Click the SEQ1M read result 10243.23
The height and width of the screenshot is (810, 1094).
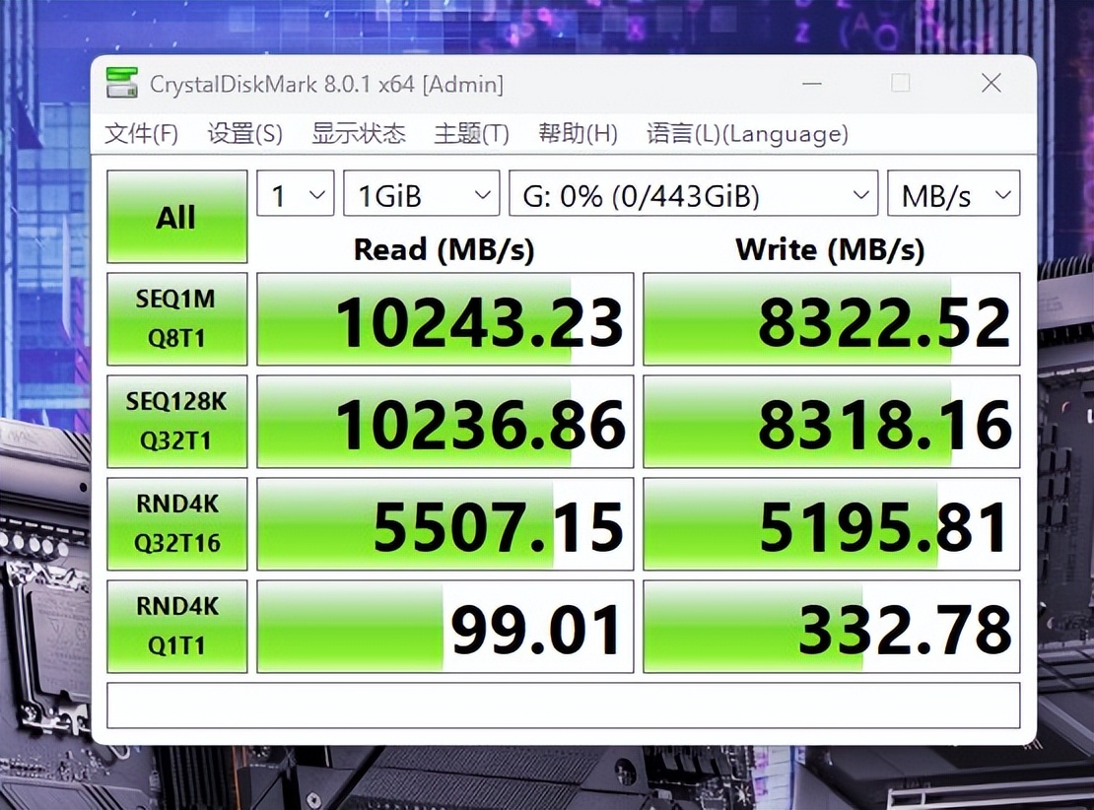pyautogui.click(x=445, y=319)
